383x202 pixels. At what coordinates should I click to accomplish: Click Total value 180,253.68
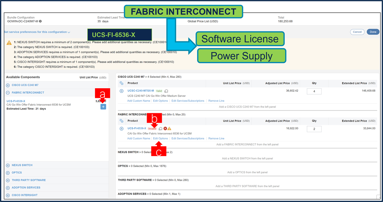point(285,21)
